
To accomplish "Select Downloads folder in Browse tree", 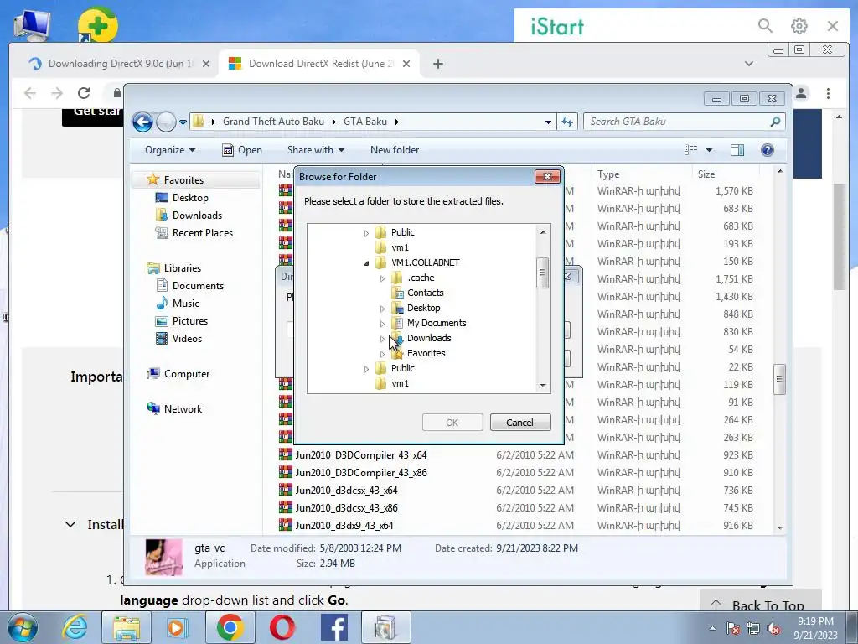I will [x=429, y=339].
